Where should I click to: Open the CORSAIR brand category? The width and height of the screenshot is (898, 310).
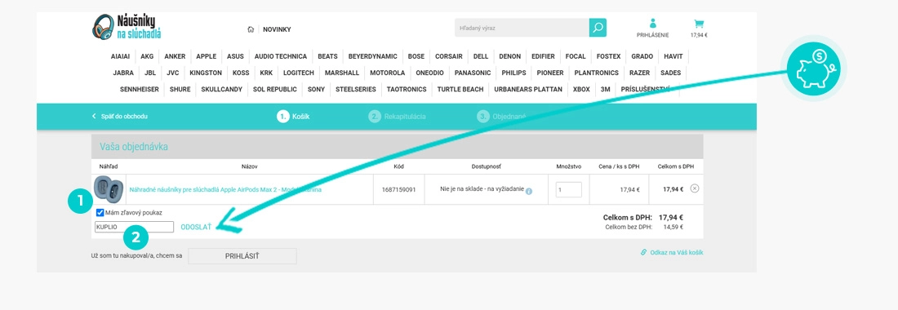point(448,56)
